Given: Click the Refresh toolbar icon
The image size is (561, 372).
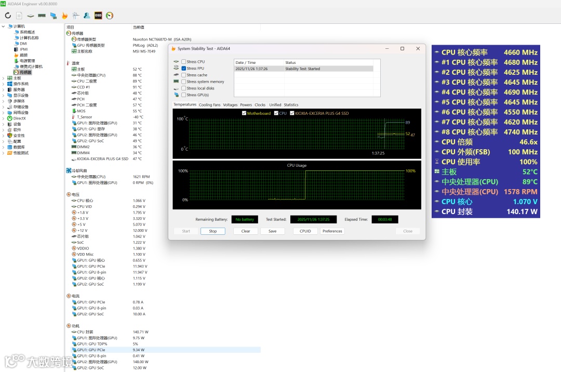Looking at the screenshot, I should coord(8,16).
